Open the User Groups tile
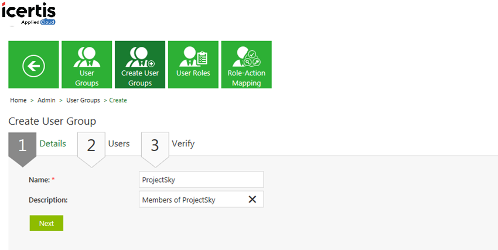This screenshot has width=498, height=250. (x=87, y=64)
